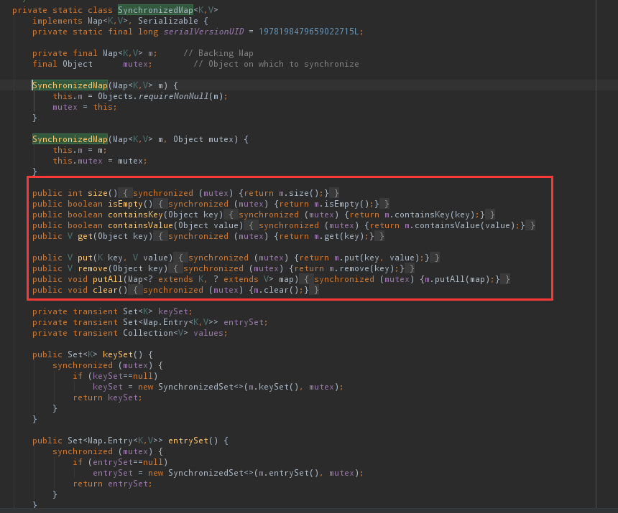Image resolution: width=618 pixels, height=513 pixels.
Task: Expand folded opening brace of remove(Object key) method
Action: click(x=176, y=268)
